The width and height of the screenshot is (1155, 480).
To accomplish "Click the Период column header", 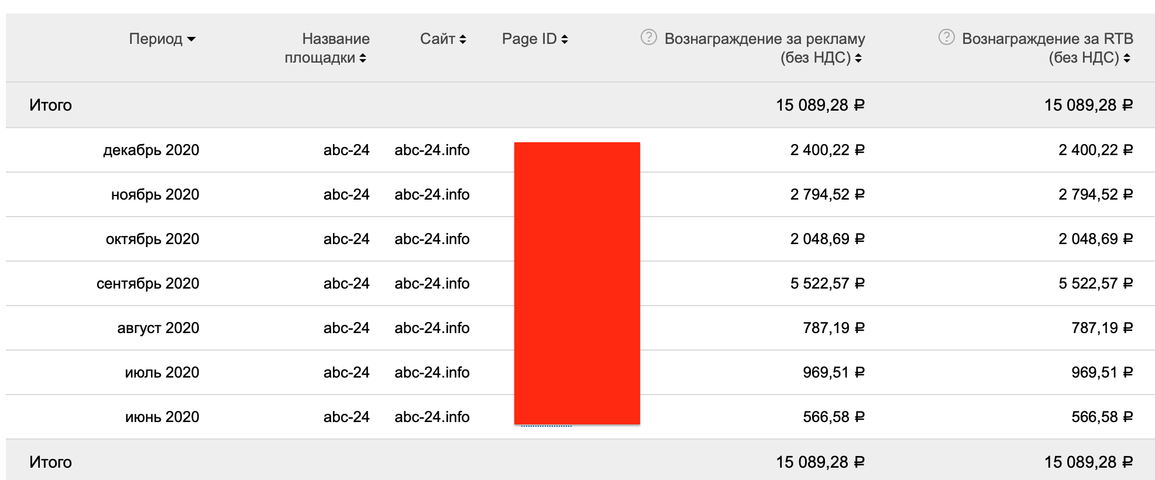I will (x=156, y=39).
